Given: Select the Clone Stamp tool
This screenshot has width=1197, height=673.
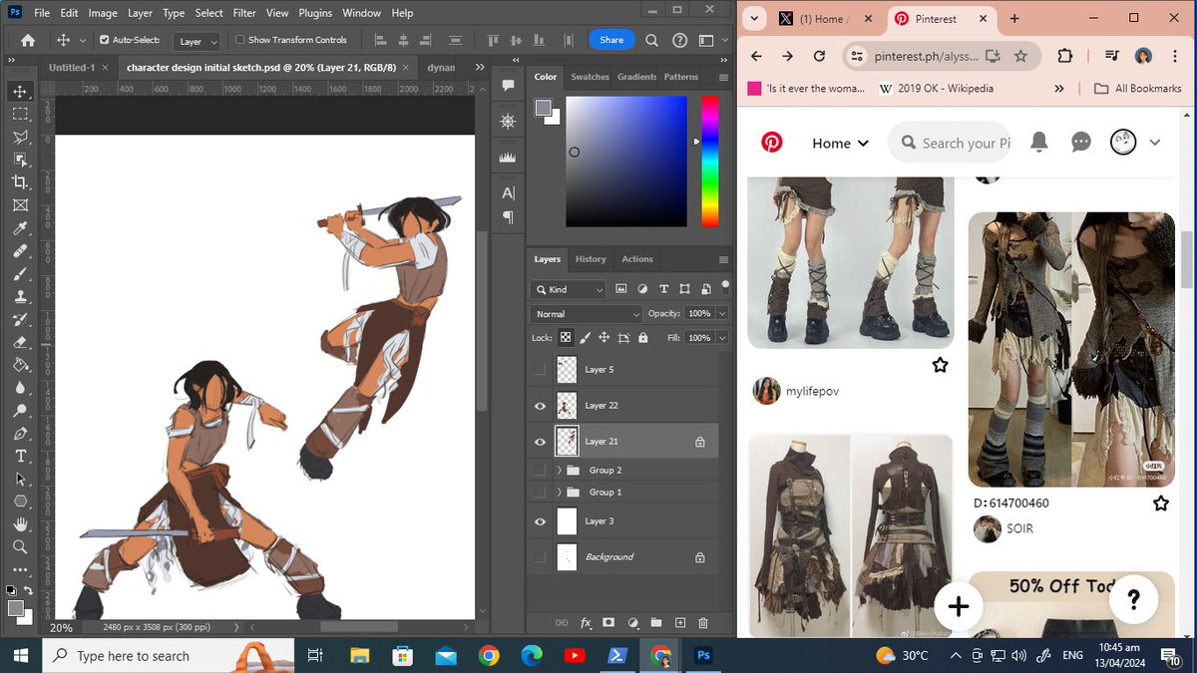Looking at the screenshot, I should (x=20, y=296).
